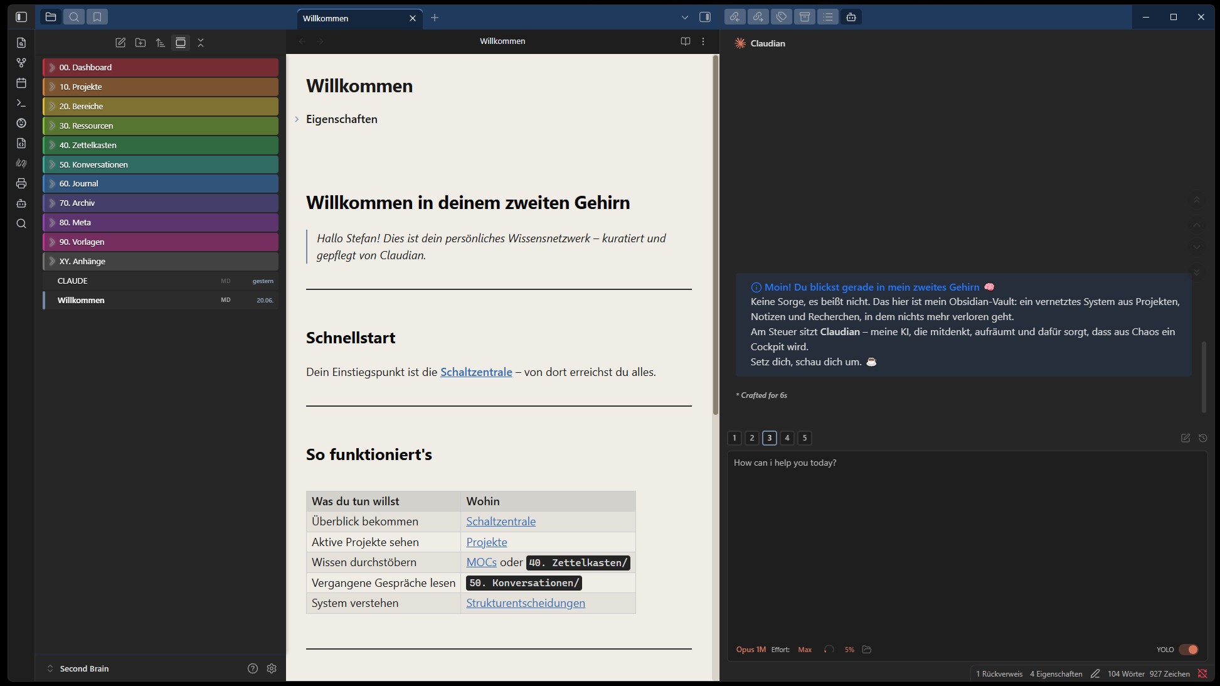Click the smiley face ribbon icon
The image size is (1220, 686).
tap(21, 123)
